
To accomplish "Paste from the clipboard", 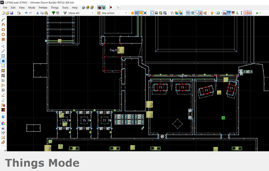I will tap(46, 13).
